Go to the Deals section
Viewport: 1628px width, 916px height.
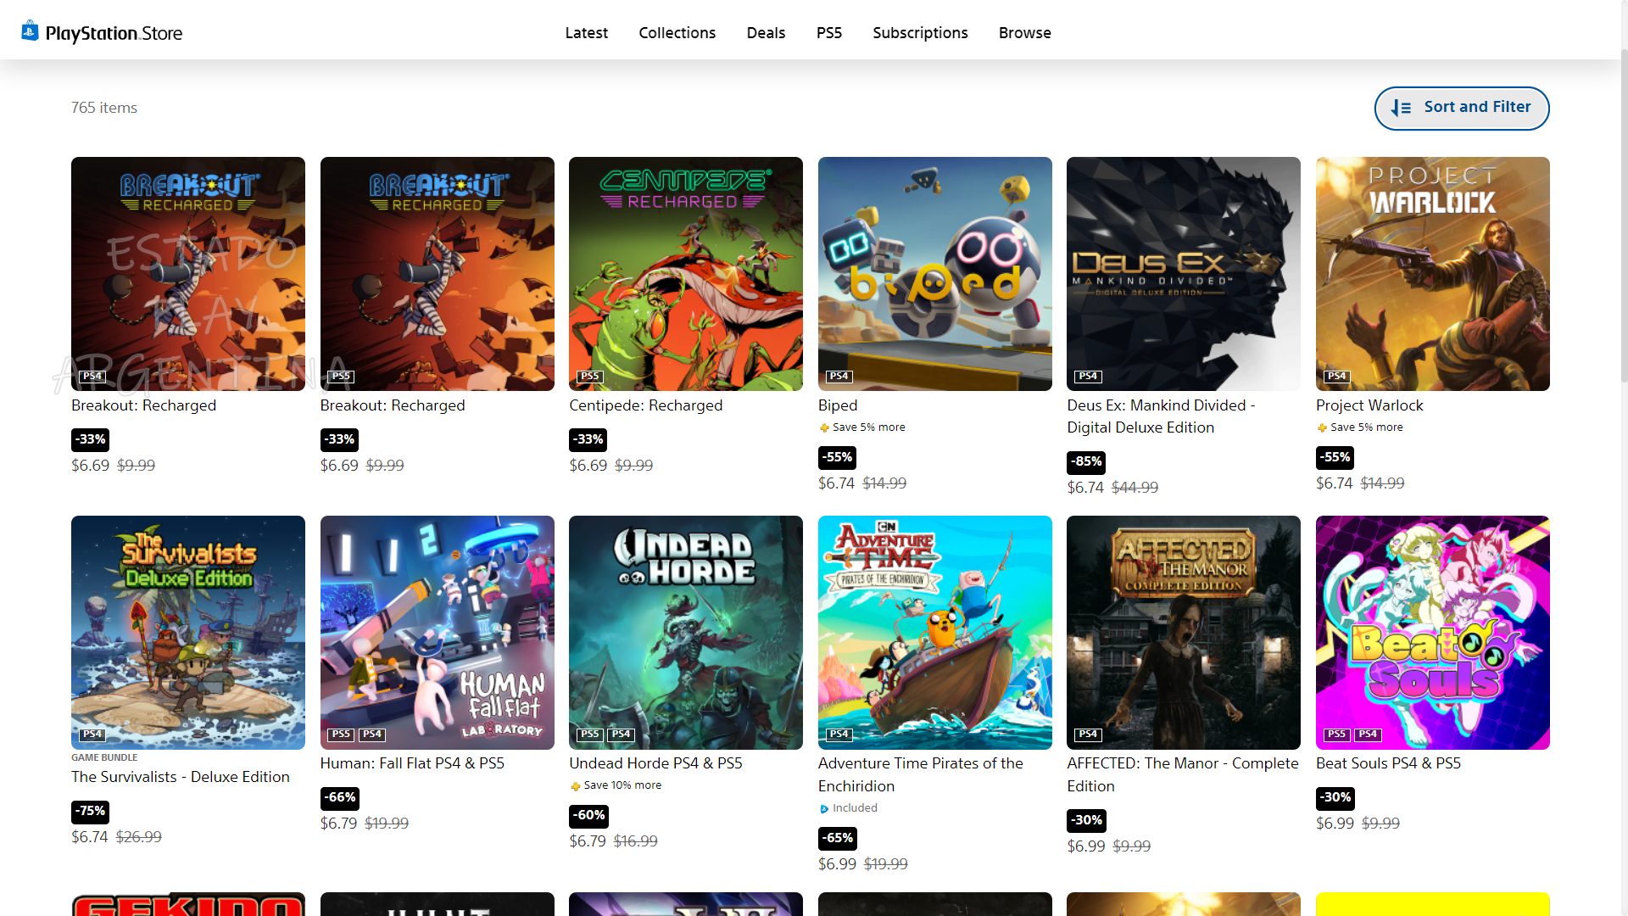766,32
